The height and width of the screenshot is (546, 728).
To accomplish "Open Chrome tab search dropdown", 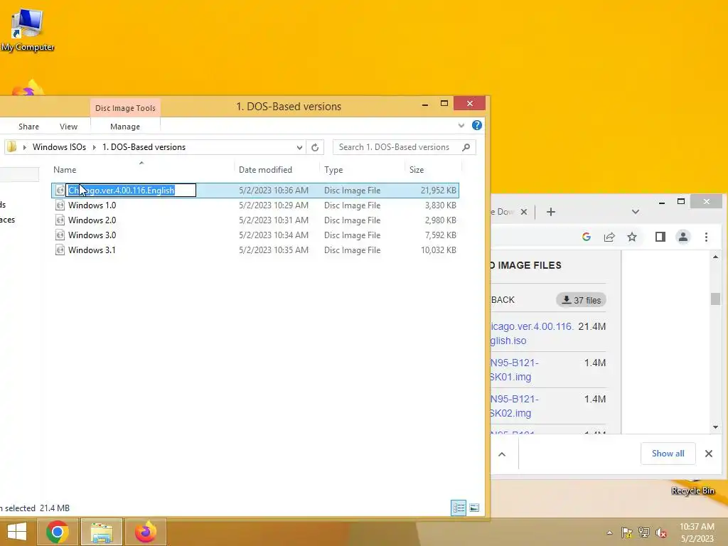I will [x=635, y=212].
